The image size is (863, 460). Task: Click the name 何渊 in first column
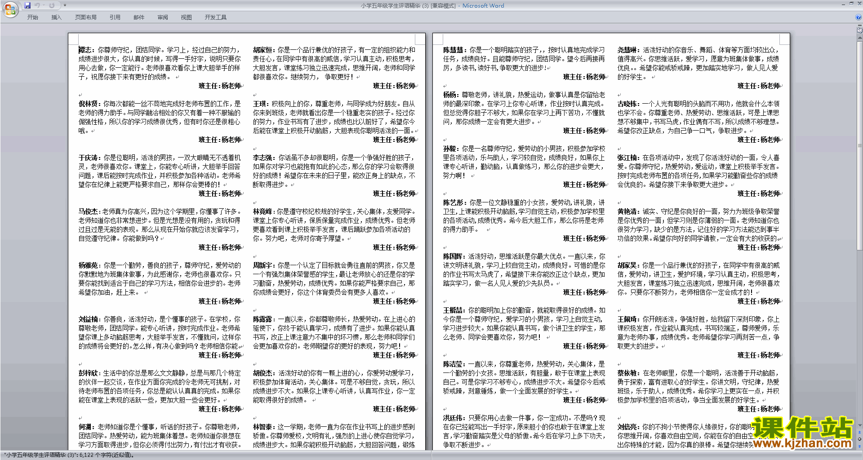point(86,427)
